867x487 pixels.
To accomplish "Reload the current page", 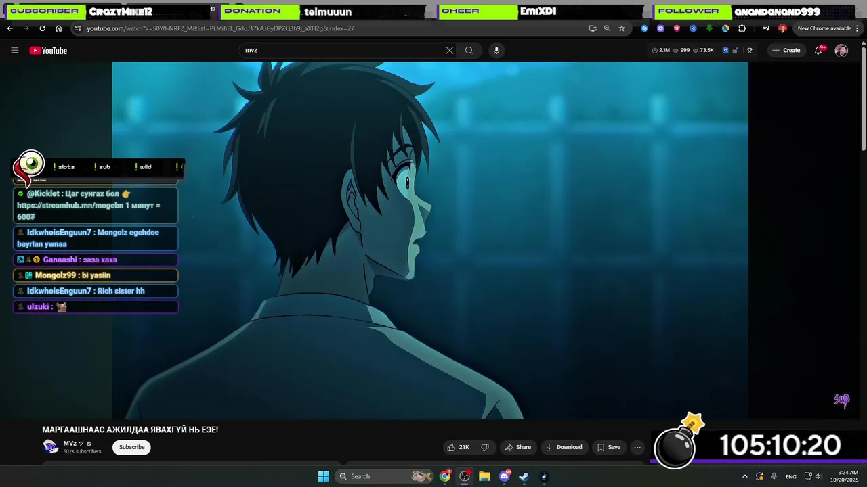I will click(x=42, y=28).
